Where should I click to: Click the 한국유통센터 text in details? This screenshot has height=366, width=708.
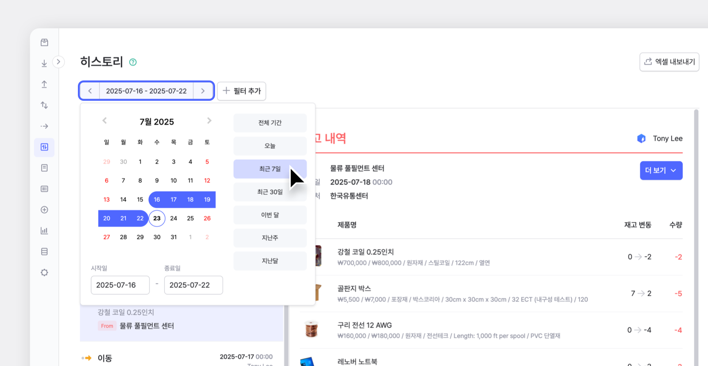click(349, 196)
